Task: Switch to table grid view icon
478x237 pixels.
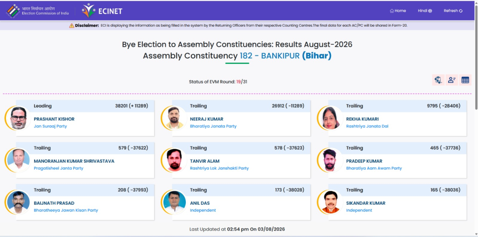Action: pyautogui.click(x=465, y=80)
